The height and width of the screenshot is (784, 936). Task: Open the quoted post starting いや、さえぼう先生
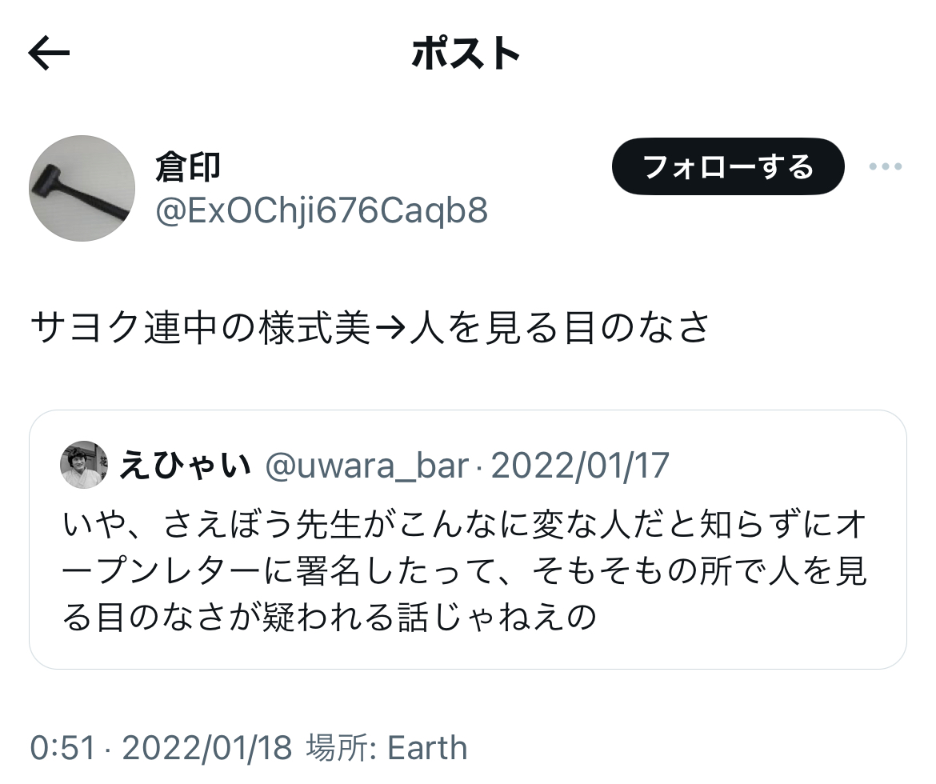pyautogui.click(x=467, y=539)
